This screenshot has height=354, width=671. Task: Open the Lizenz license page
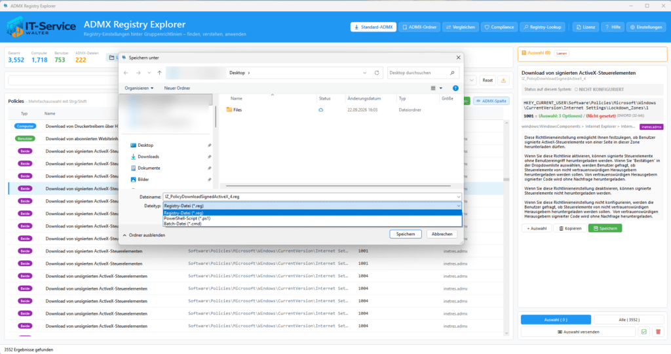point(585,27)
